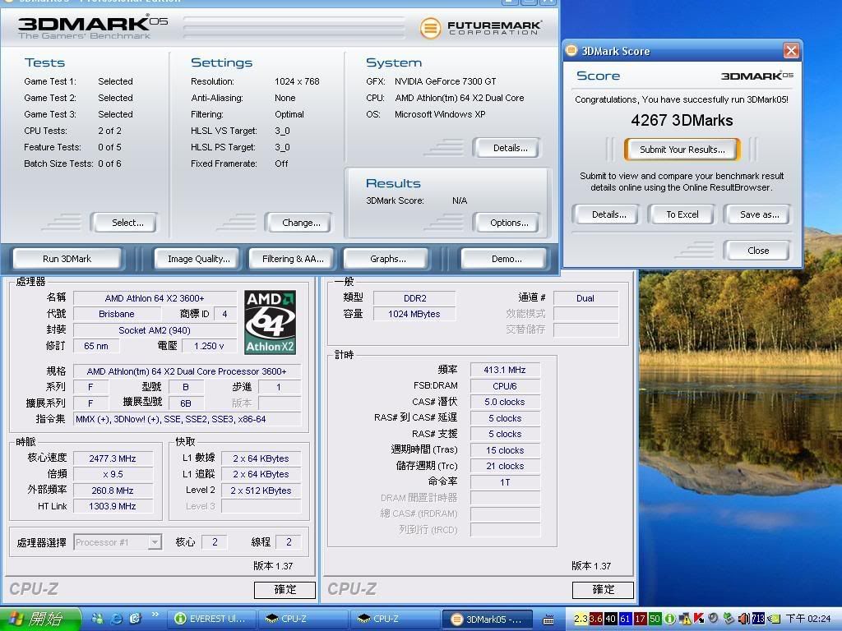Click Close button in Score dialog
The image size is (842, 631).
point(757,251)
